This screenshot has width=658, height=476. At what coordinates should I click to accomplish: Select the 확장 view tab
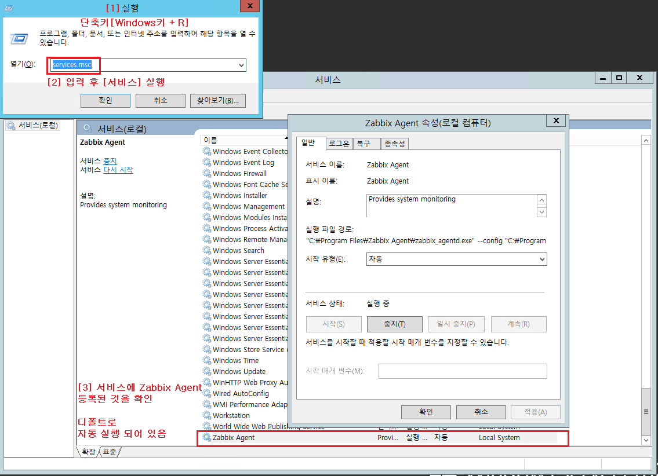[88, 452]
